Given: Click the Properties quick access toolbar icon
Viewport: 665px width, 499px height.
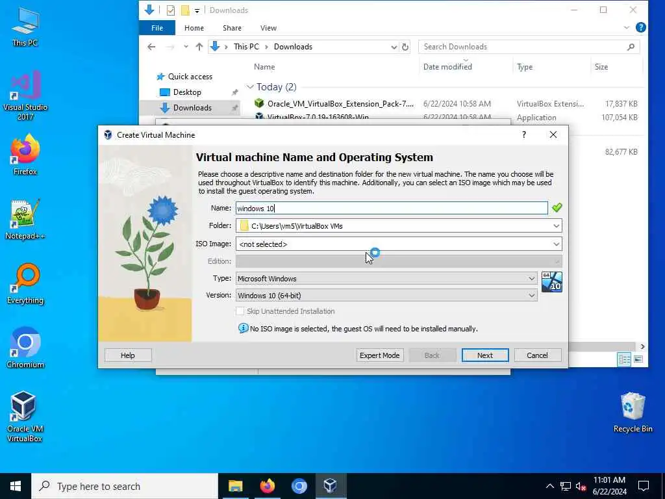Looking at the screenshot, I should click(171, 10).
